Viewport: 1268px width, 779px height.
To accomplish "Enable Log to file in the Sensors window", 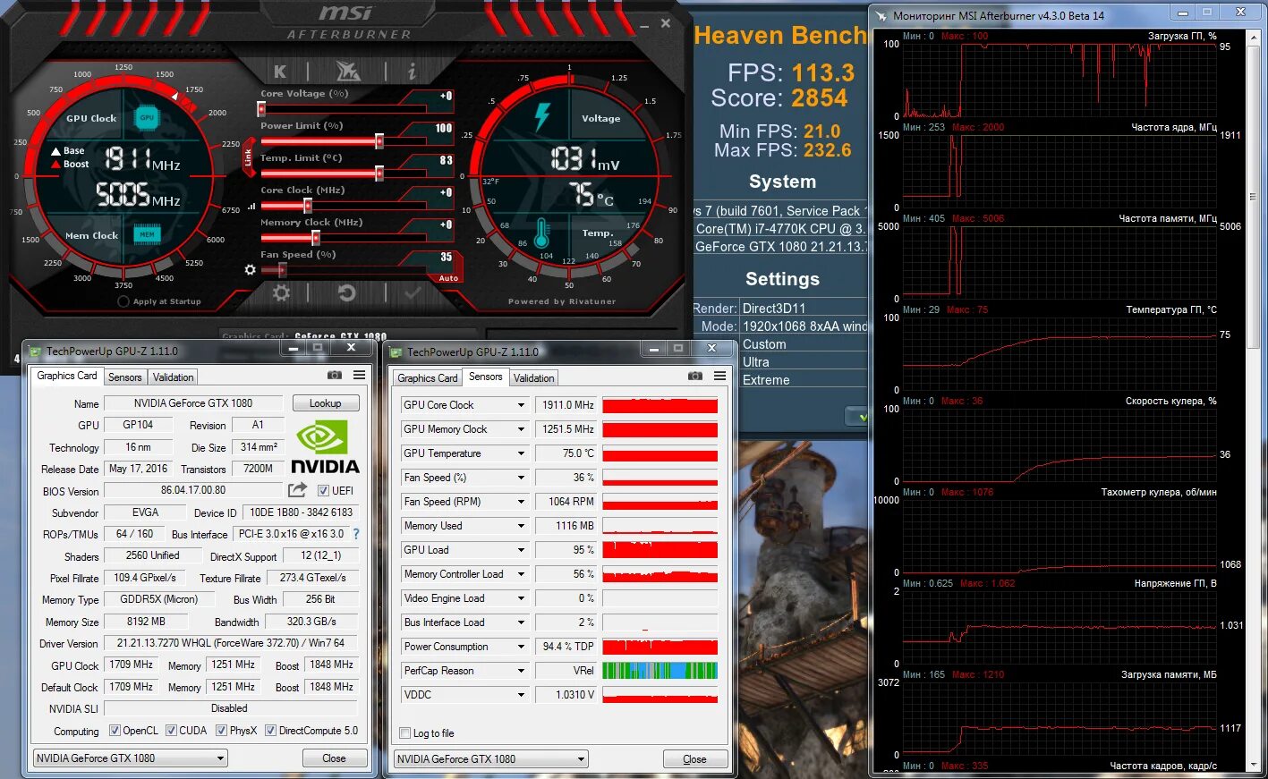I will point(404,733).
